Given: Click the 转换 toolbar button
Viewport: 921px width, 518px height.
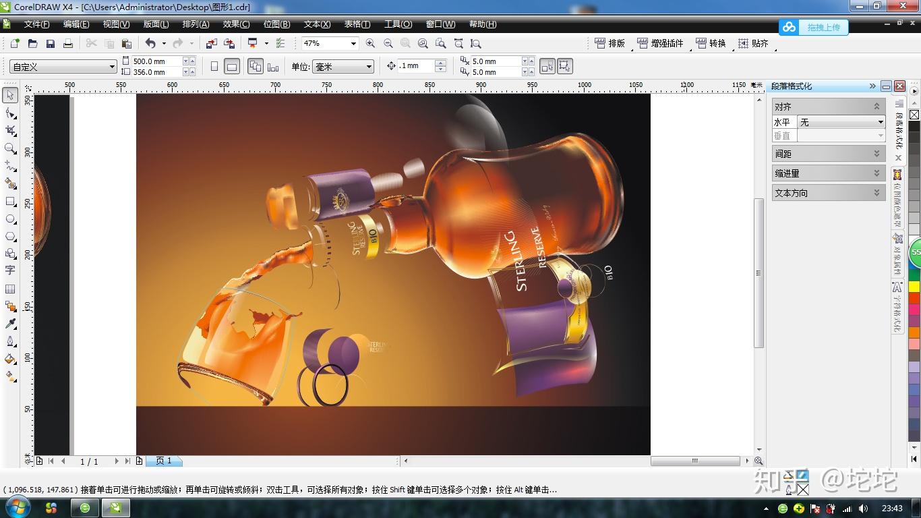Looking at the screenshot, I should tap(711, 43).
